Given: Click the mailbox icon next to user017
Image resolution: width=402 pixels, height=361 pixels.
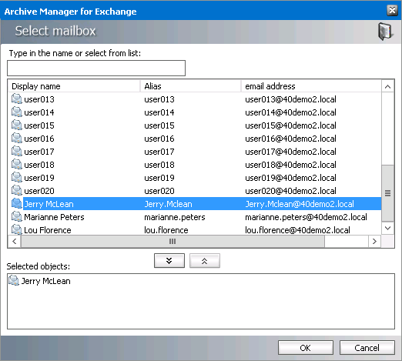Looking at the screenshot, I should (17, 152).
